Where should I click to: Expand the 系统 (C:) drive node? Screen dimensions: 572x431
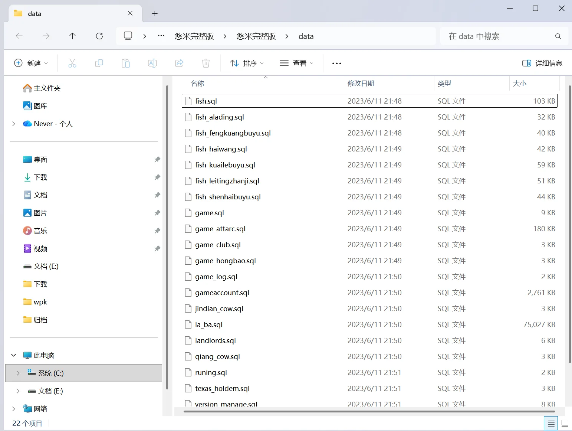point(18,373)
